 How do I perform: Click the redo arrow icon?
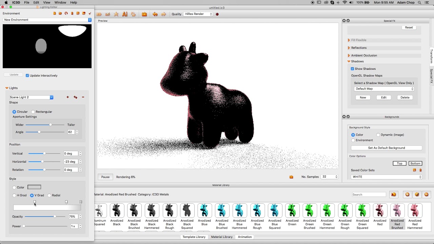[x=163, y=14]
